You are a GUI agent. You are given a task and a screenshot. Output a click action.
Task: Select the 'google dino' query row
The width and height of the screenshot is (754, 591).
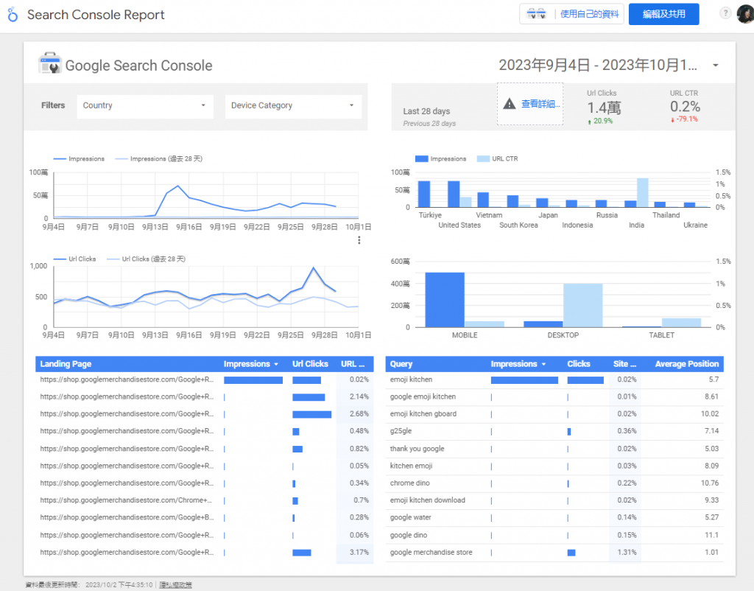pos(554,535)
